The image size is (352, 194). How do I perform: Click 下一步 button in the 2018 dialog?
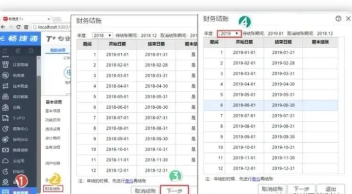pyautogui.click(x=174, y=190)
